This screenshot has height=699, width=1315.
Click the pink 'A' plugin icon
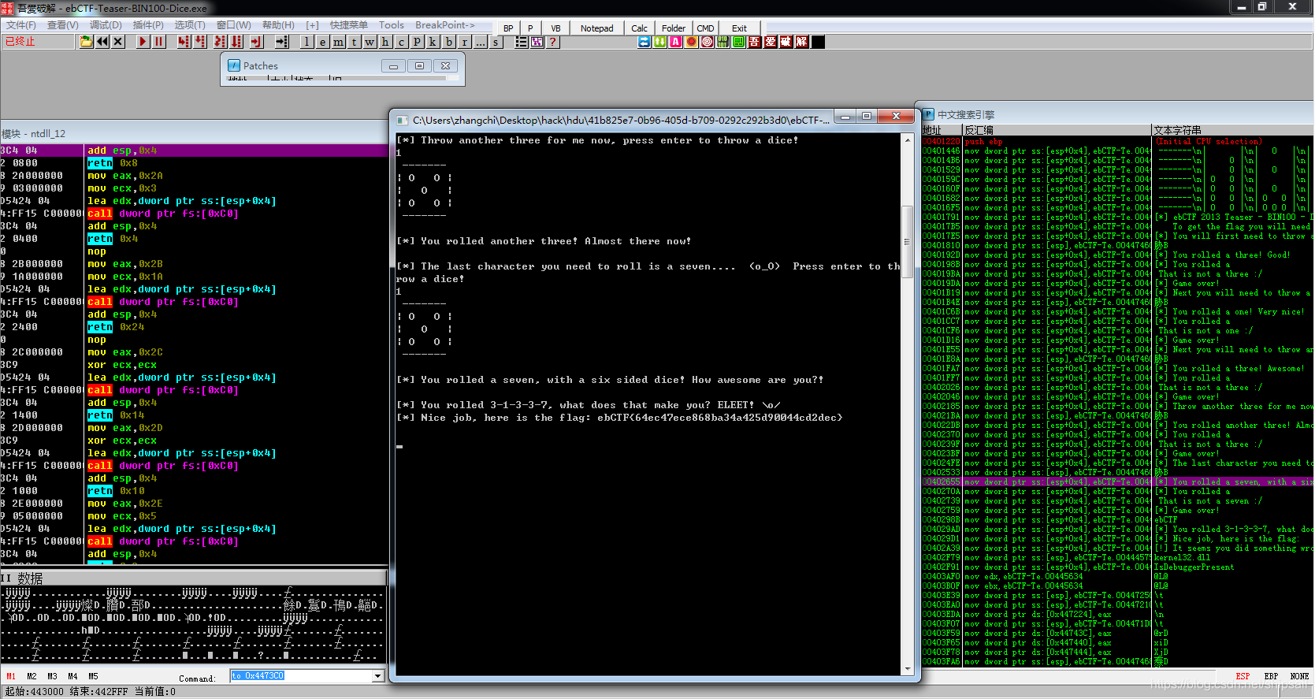(x=676, y=42)
